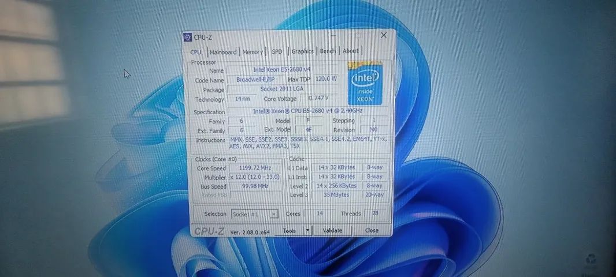616x277 pixels.
Task: Click the core voltage 0.747 V value
Action: click(x=318, y=98)
